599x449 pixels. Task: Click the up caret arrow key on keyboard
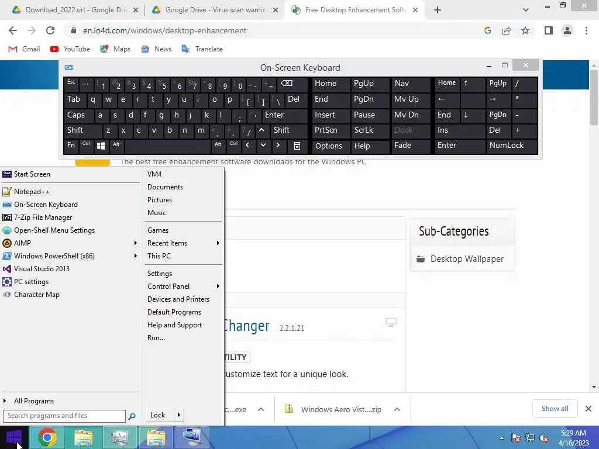tap(261, 130)
